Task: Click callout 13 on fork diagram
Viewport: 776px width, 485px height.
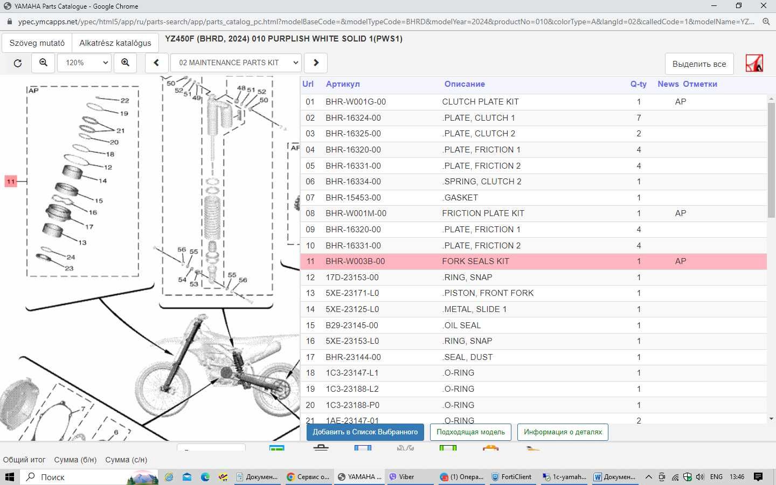Action: [82, 242]
